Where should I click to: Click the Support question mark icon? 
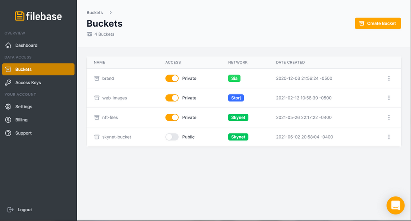(x=8, y=133)
